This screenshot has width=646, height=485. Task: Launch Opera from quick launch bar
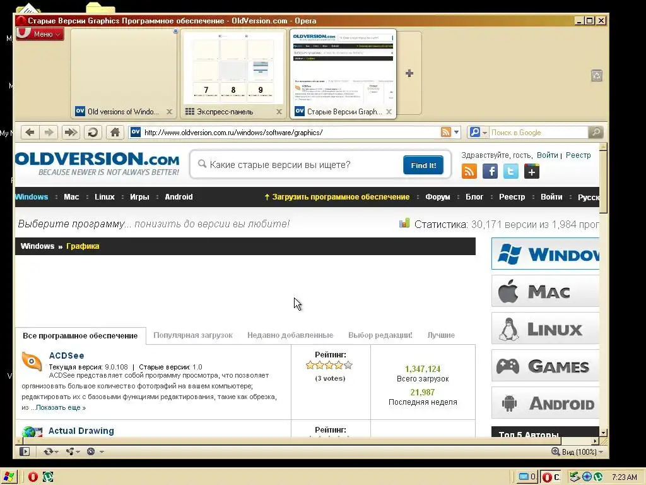pyautogui.click(x=33, y=477)
